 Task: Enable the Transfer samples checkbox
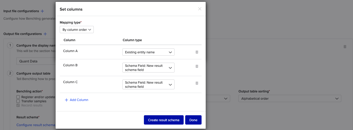pyautogui.click(x=18, y=101)
